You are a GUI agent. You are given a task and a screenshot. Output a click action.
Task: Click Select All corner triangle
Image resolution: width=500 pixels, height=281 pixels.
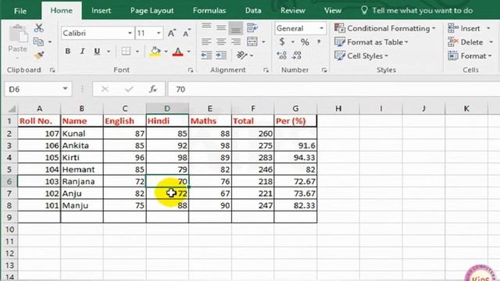tap(12, 109)
